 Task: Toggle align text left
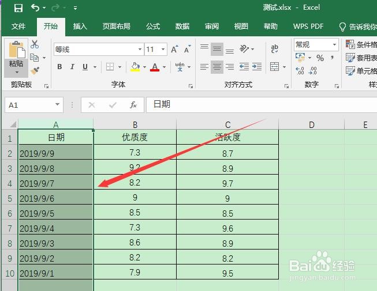[204, 67]
